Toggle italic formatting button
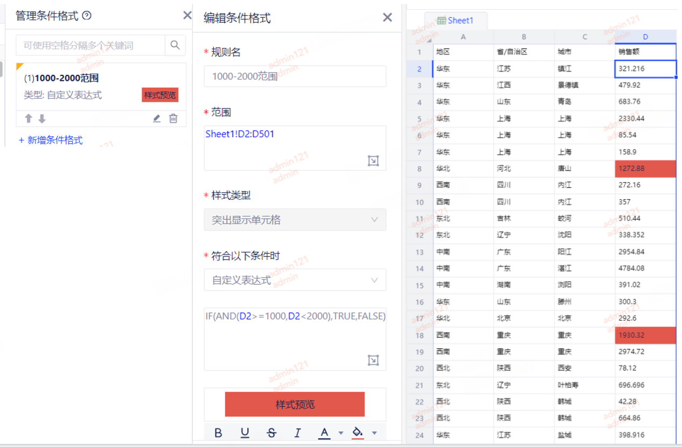Screen dimensions: 682x447 297,433
